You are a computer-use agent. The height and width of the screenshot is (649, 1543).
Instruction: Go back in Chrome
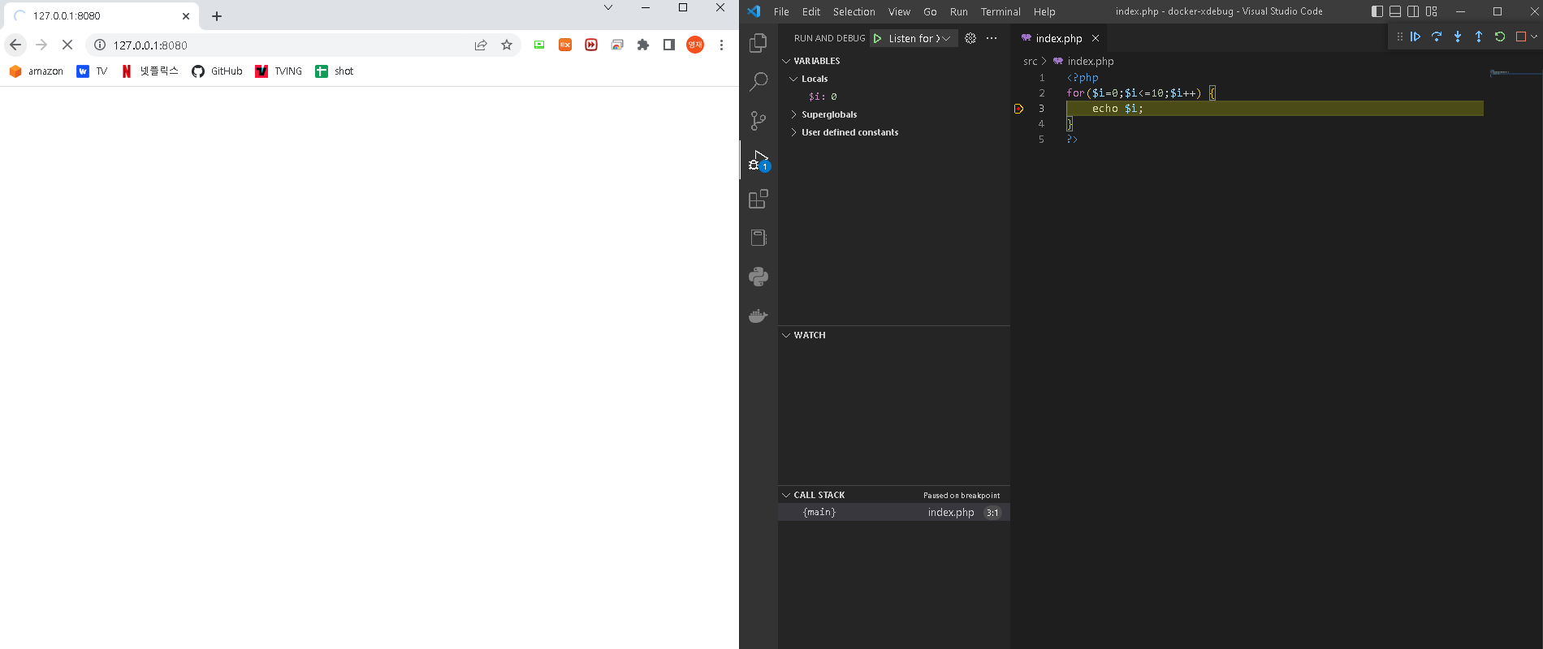[x=15, y=45]
